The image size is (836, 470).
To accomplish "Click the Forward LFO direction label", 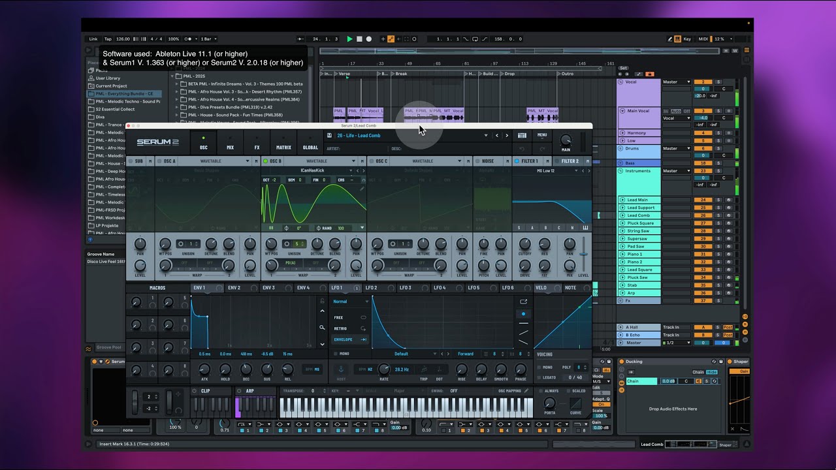I will tap(466, 354).
